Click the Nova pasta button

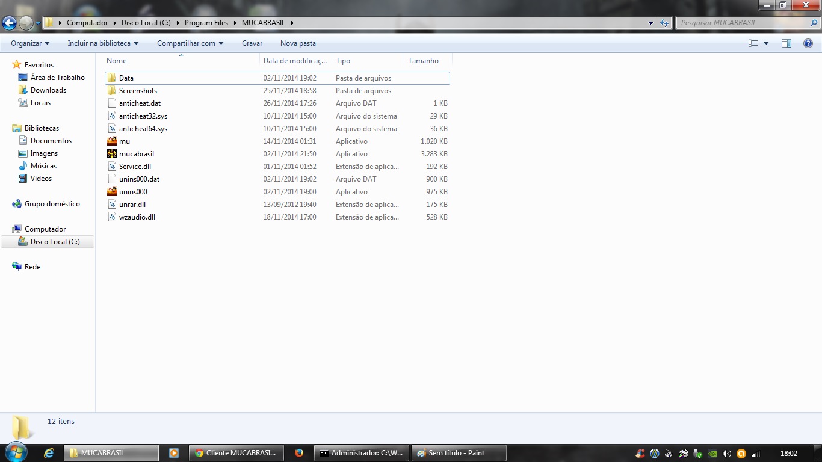[x=298, y=43]
